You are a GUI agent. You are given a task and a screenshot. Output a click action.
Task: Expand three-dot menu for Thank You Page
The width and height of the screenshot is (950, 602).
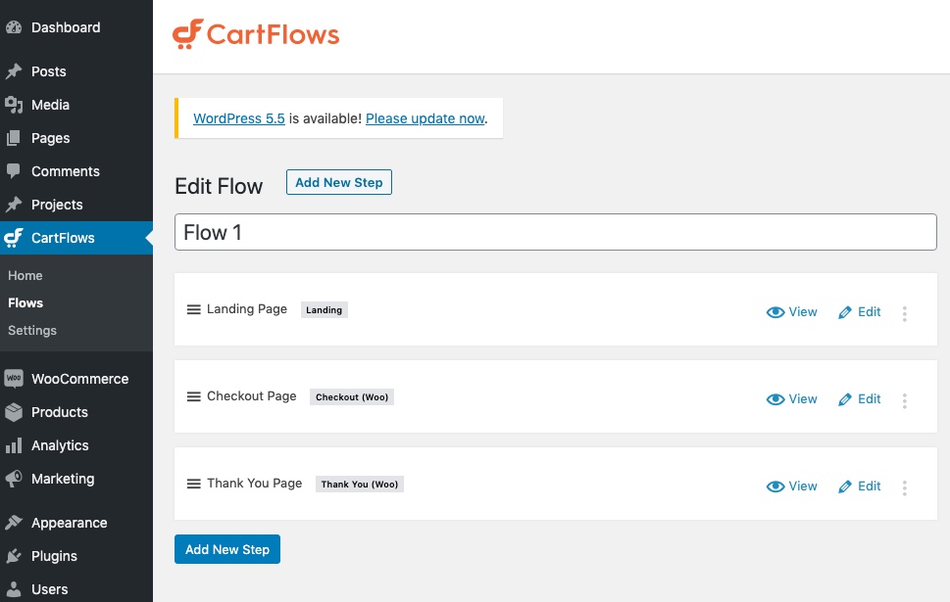click(x=905, y=487)
